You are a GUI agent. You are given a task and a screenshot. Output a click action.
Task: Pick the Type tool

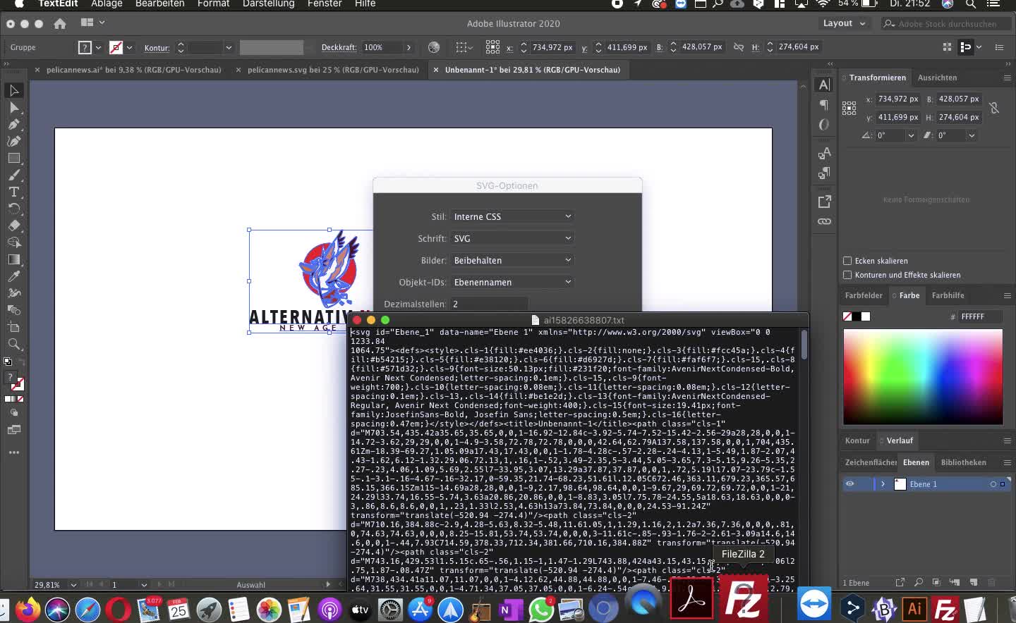pos(14,192)
